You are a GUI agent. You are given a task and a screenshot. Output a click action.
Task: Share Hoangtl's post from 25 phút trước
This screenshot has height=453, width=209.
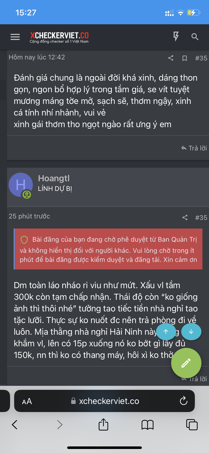point(185,218)
